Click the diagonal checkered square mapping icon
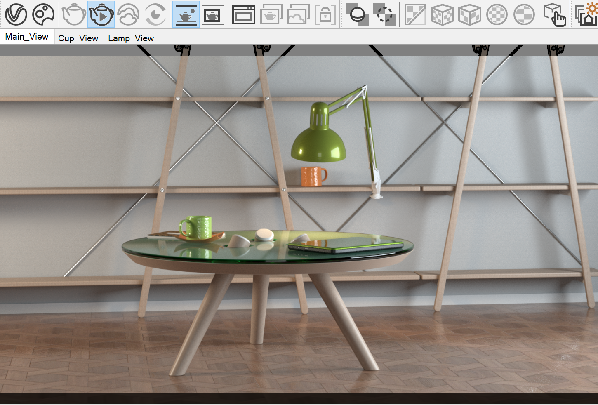Screen dimensions: 598x405 (x=415, y=14)
